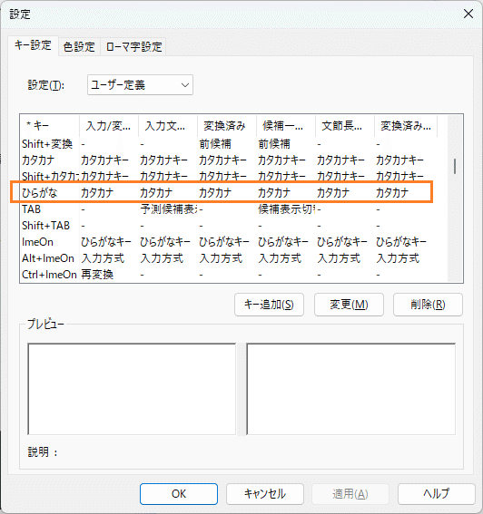483x514 pixels.
Task: Click the 変更(M) button
Action: pyautogui.click(x=349, y=305)
